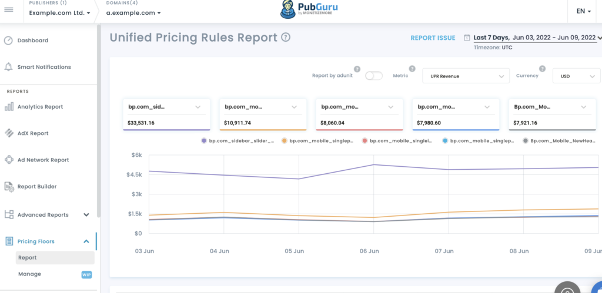Open the UPR Revenue metric dropdown
Image resolution: width=602 pixels, height=293 pixels.
(466, 76)
